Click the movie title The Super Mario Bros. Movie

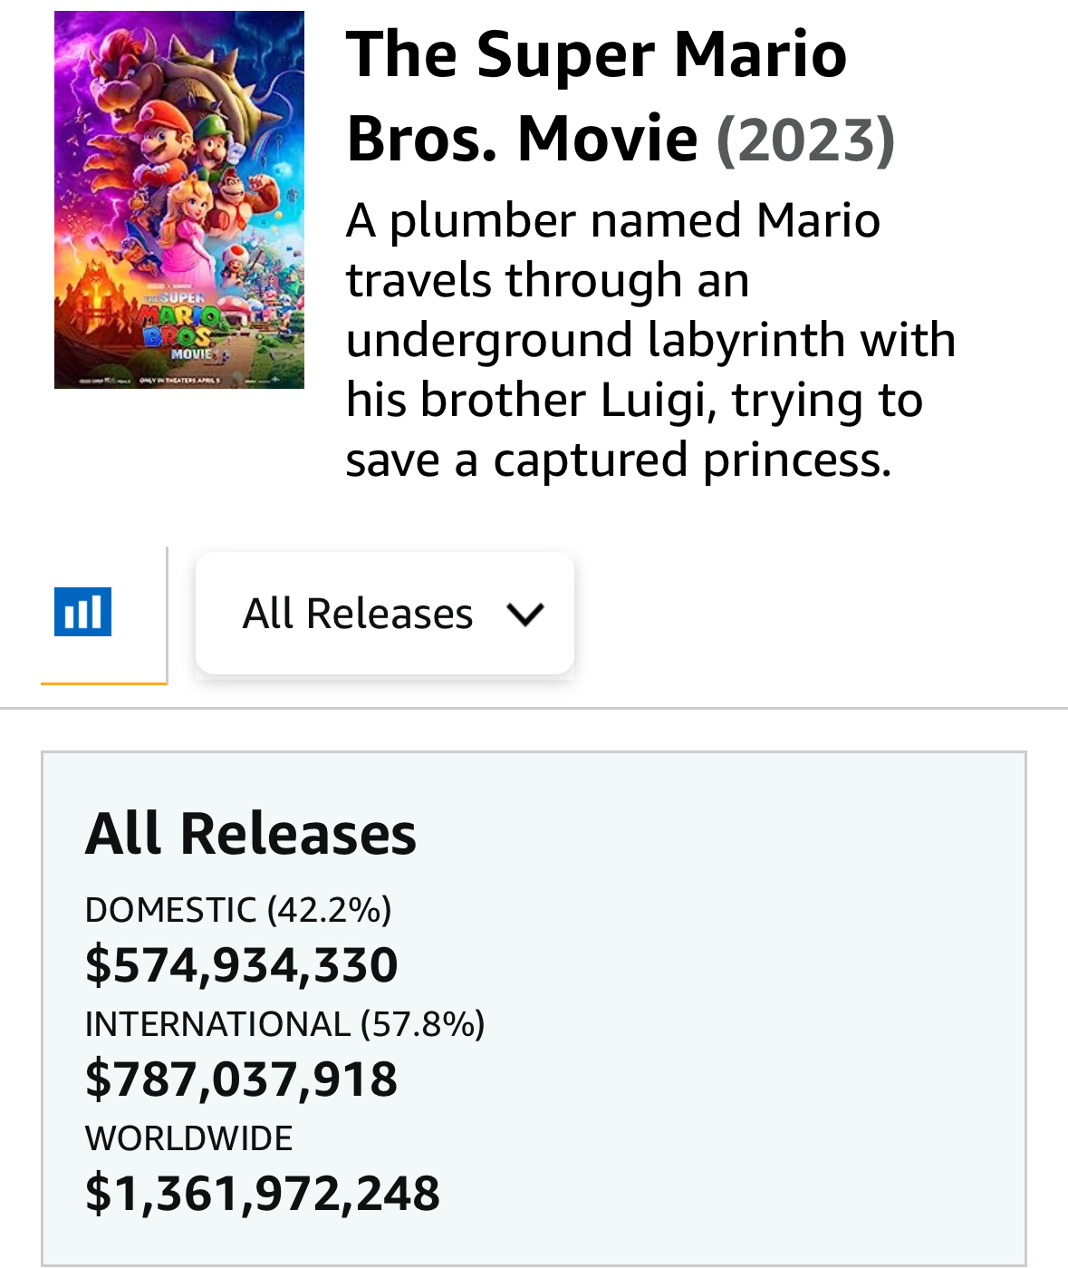tap(596, 95)
